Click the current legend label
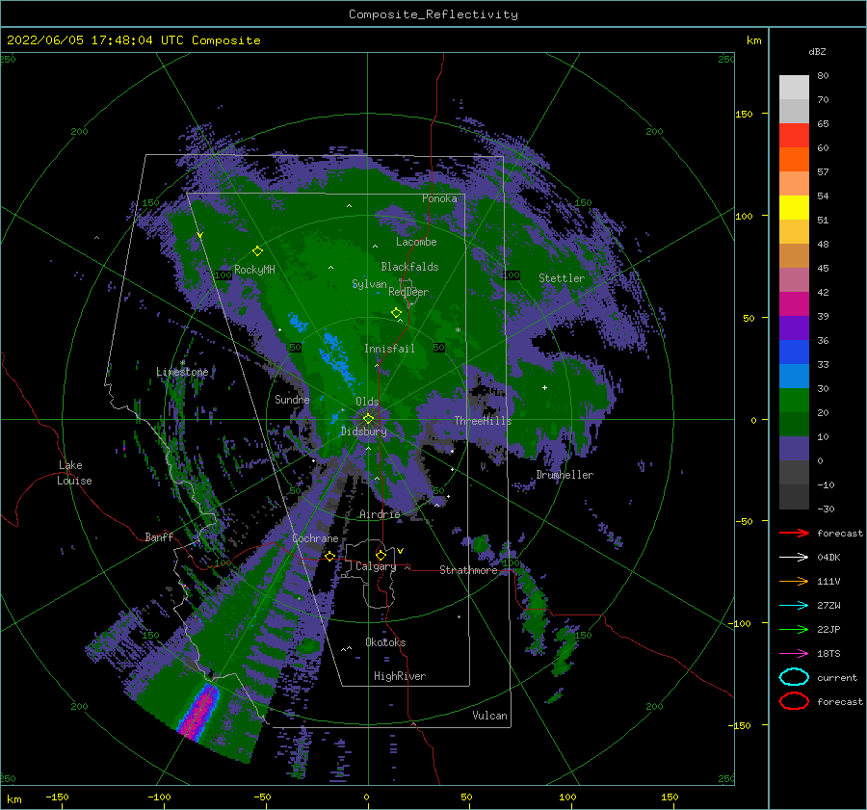The width and height of the screenshot is (867, 810). (x=836, y=677)
